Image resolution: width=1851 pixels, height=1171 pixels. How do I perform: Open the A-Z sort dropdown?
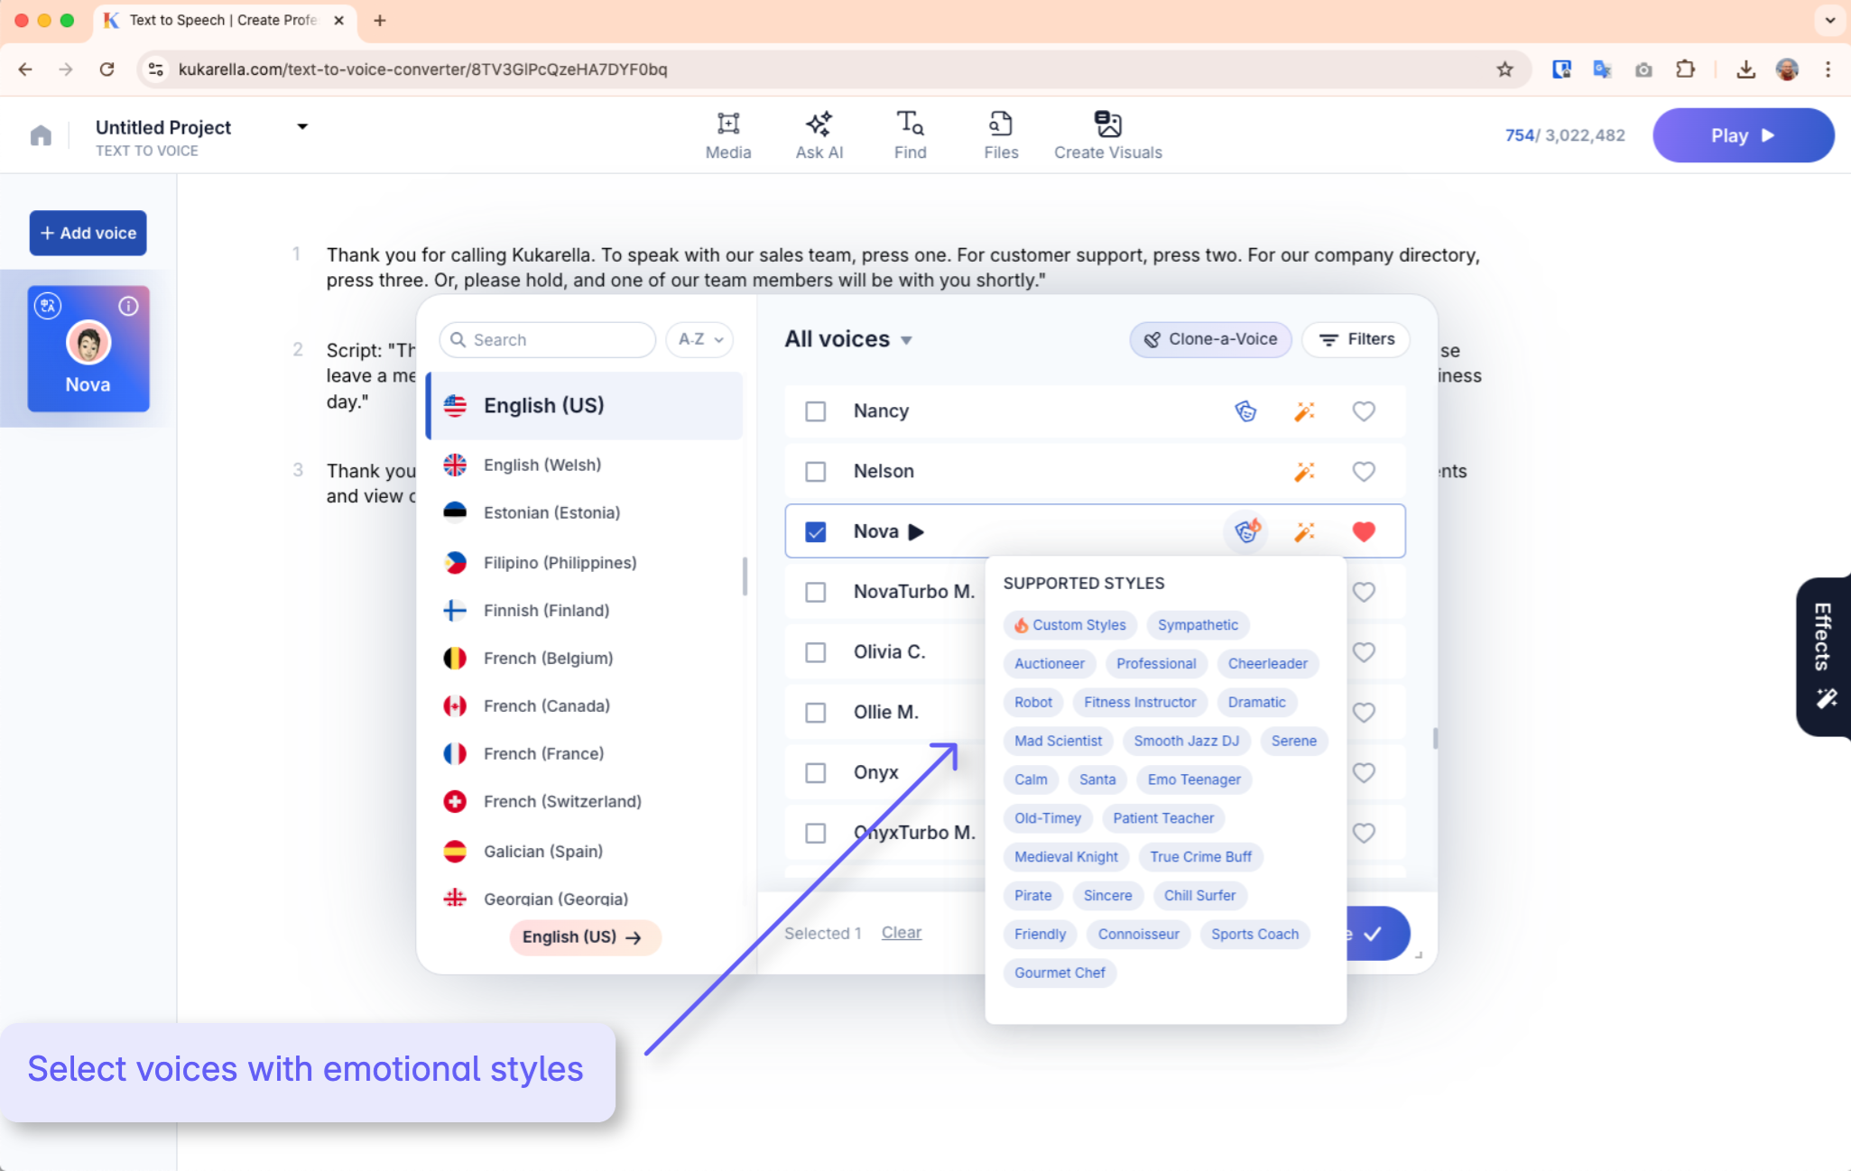pos(699,340)
